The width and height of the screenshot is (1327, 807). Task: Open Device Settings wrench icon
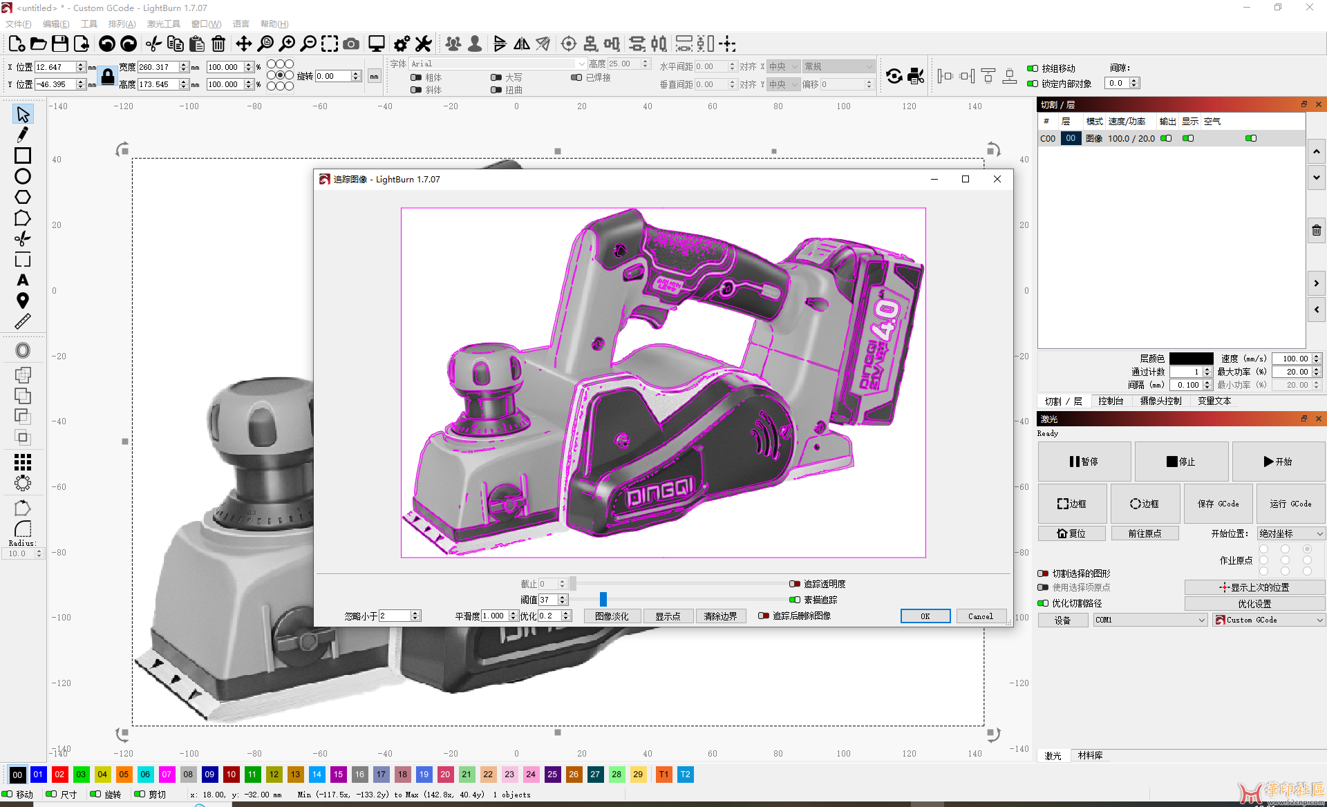click(x=423, y=44)
